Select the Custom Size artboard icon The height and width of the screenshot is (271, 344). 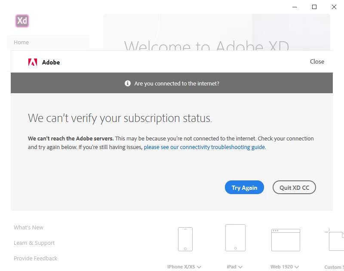(335, 239)
